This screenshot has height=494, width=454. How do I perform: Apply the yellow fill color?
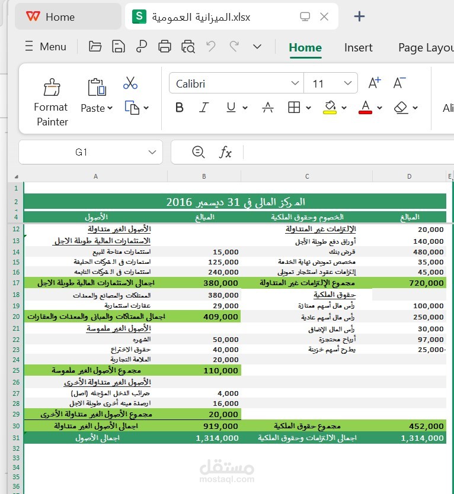click(x=330, y=108)
